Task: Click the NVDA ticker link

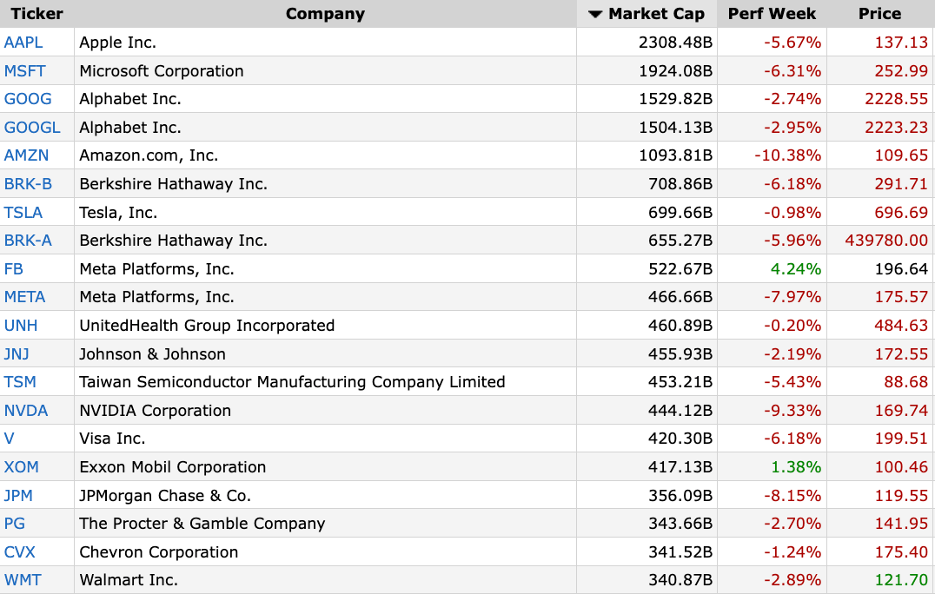Action: coord(26,411)
